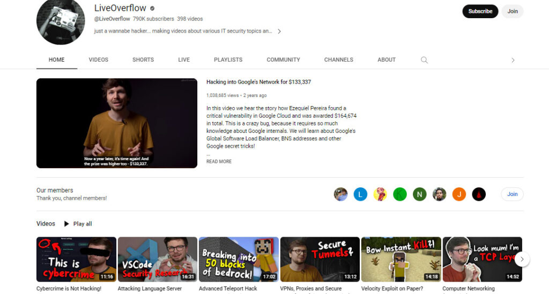Open the 'Secure Tunnels?' video thumbnail
Viewport: 549px width, 294px height.
tap(320, 259)
